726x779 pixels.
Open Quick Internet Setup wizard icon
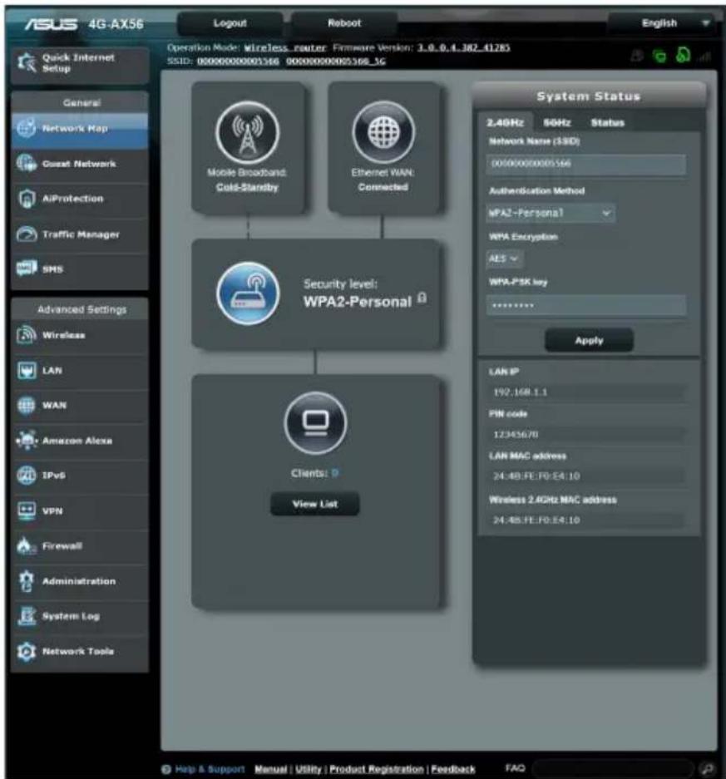(x=27, y=63)
